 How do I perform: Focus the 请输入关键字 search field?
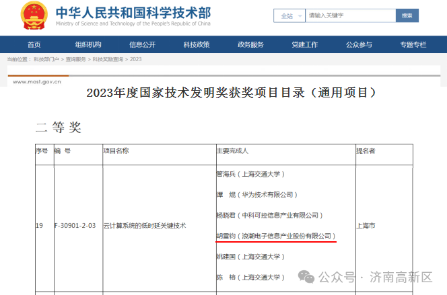coord(350,15)
